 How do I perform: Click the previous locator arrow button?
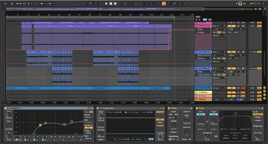click(196, 20)
